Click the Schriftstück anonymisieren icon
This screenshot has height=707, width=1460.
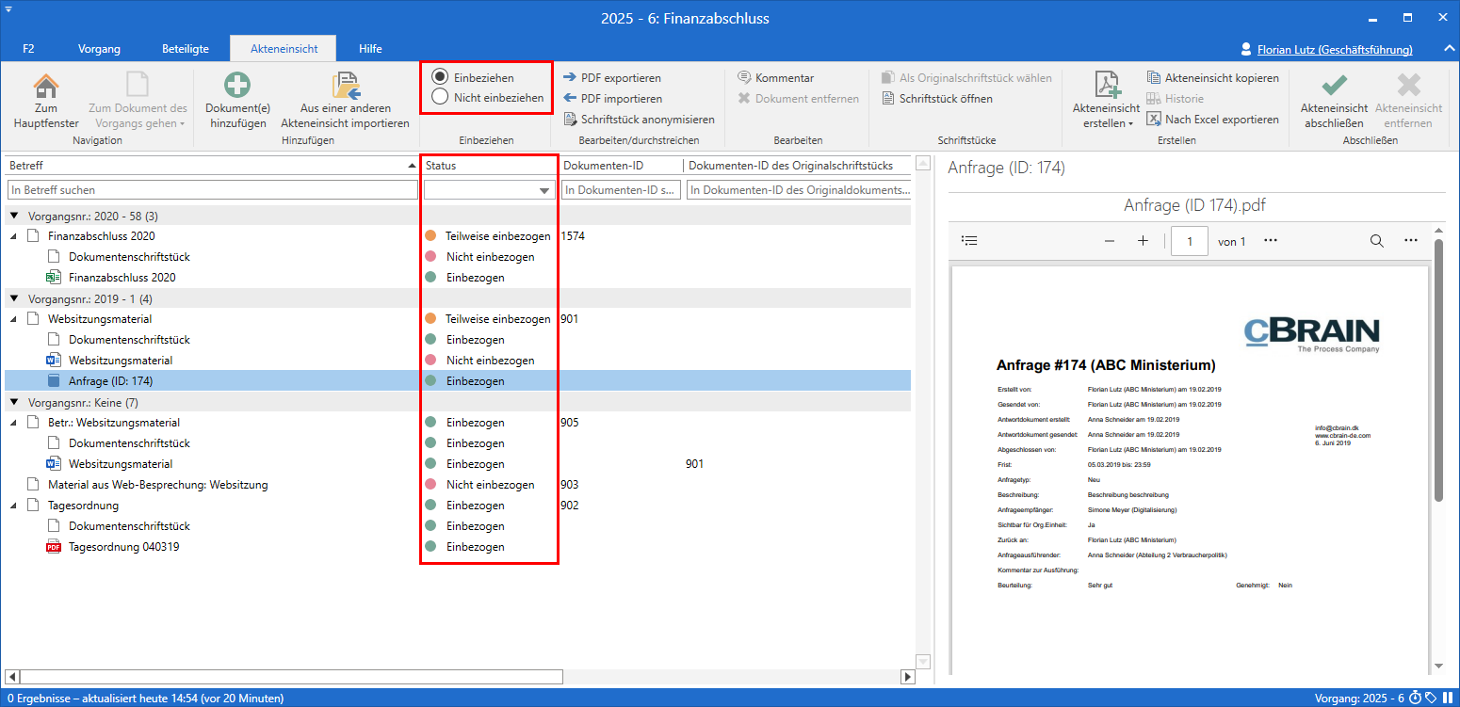click(571, 120)
